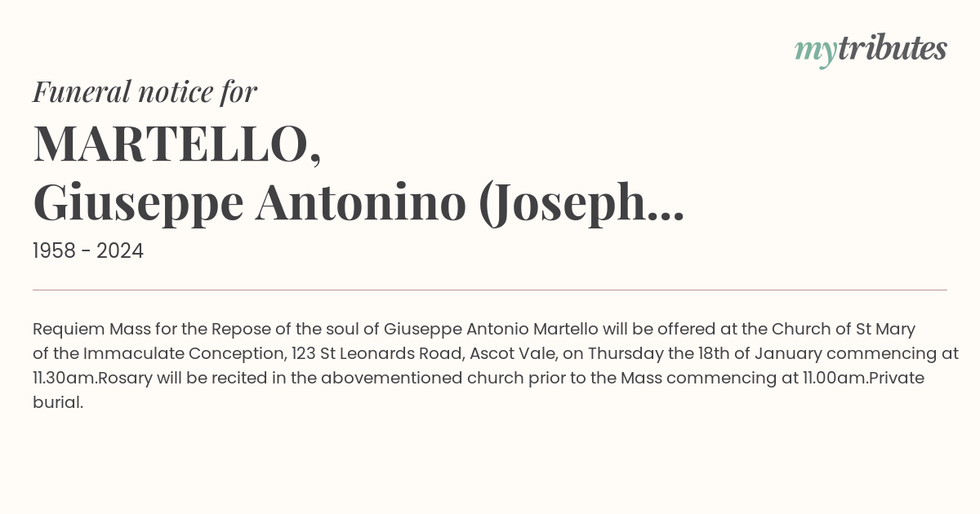
Task: Click the 'burial.' final word
Action: coord(58,403)
